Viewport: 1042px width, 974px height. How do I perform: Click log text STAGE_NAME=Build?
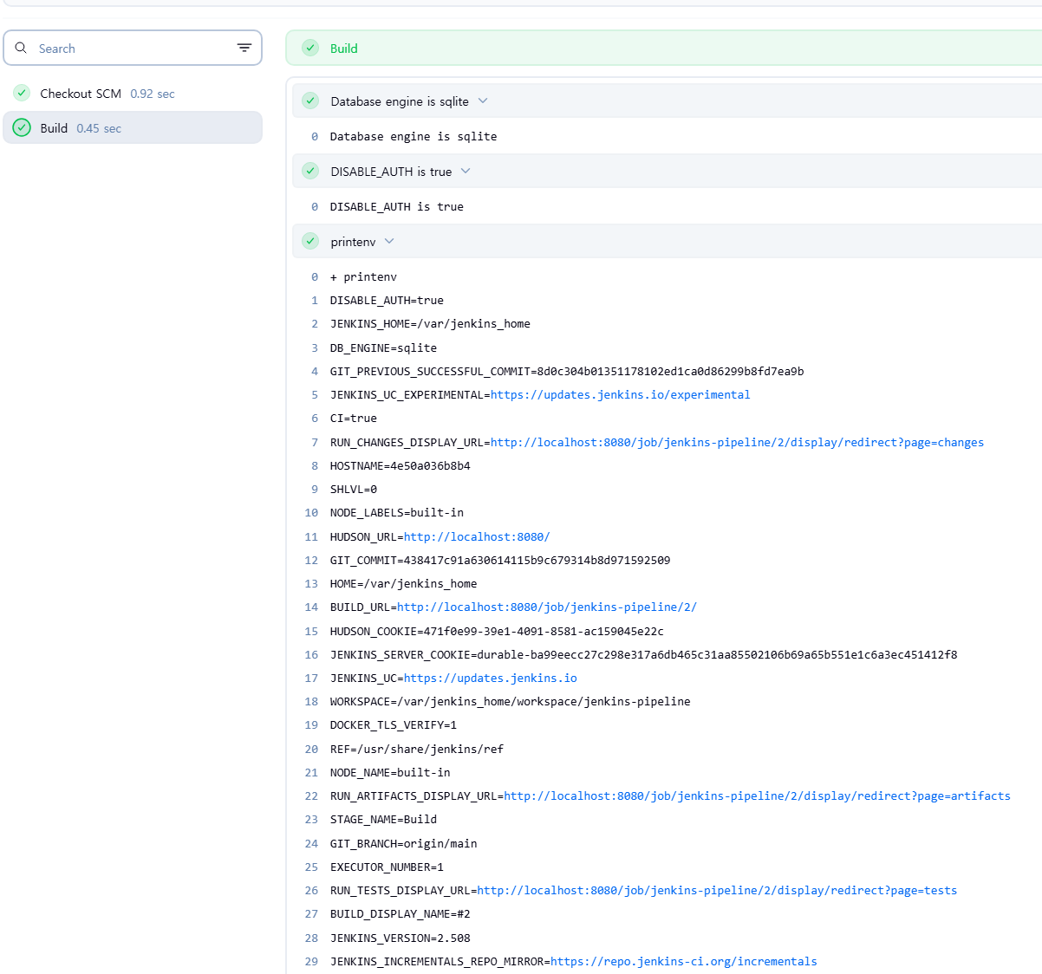383,819
